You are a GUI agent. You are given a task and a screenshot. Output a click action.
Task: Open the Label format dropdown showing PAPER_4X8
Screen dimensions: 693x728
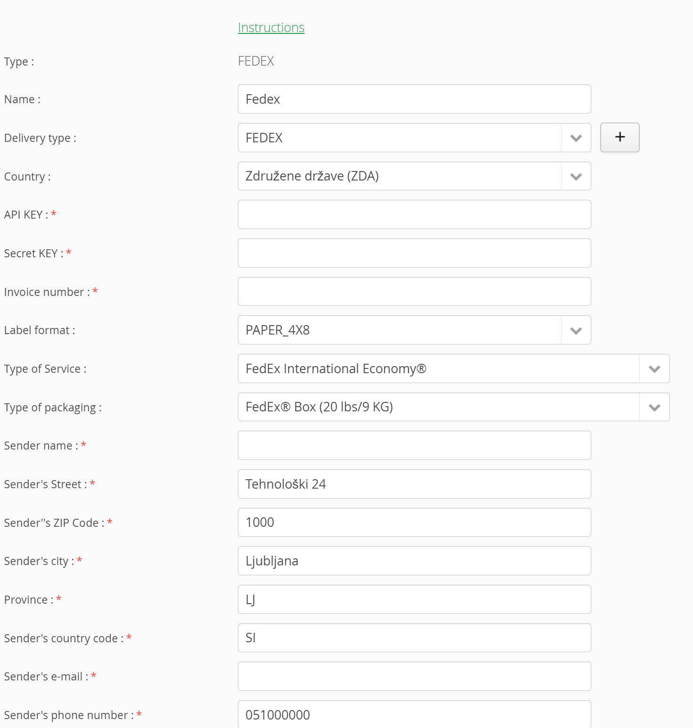414,330
